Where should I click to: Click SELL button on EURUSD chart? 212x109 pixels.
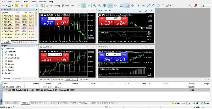click(x=43, y=18)
